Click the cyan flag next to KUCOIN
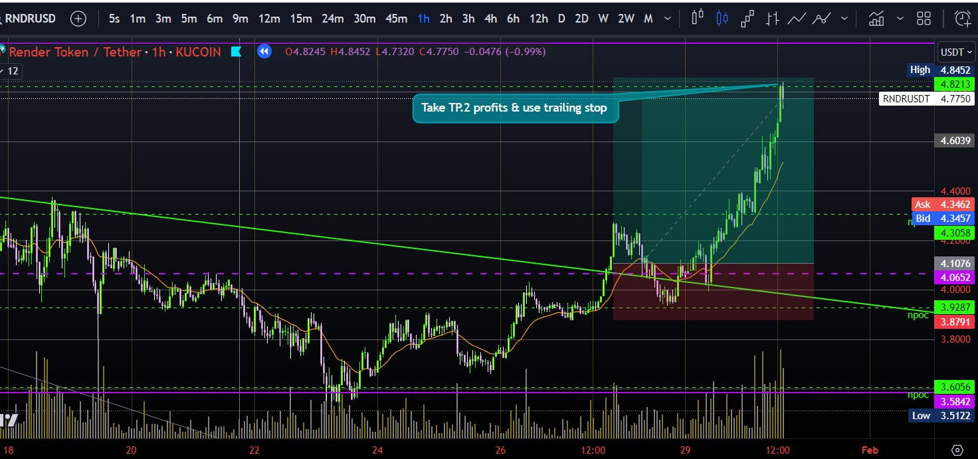 [235, 51]
